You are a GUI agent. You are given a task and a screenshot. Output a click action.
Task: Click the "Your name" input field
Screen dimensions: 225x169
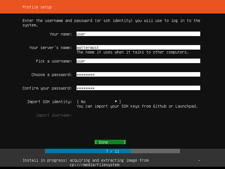point(138,34)
